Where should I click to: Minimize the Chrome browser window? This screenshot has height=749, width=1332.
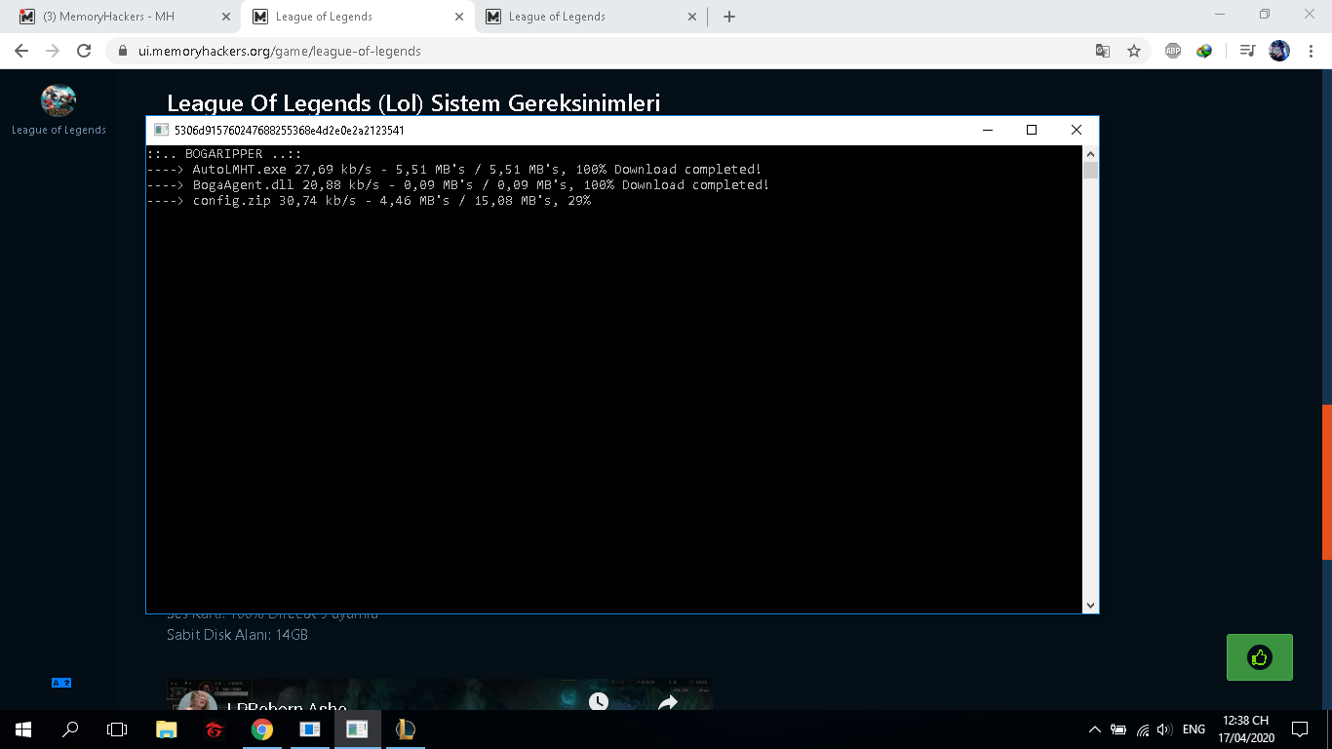(x=1221, y=14)
